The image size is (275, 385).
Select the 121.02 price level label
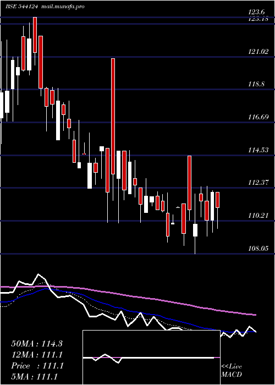[x=258, y=52]
